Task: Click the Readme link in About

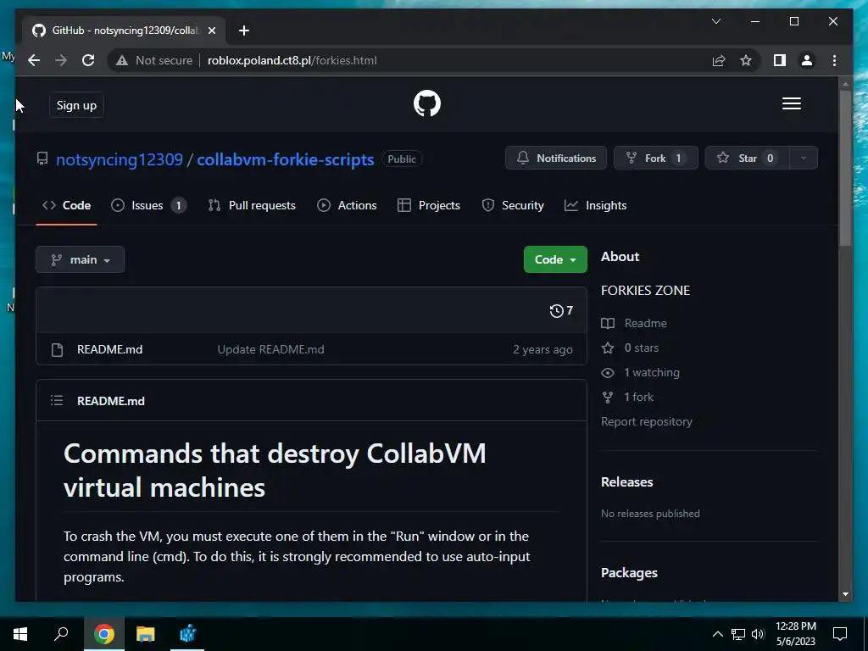Action: tap(645, 323)
